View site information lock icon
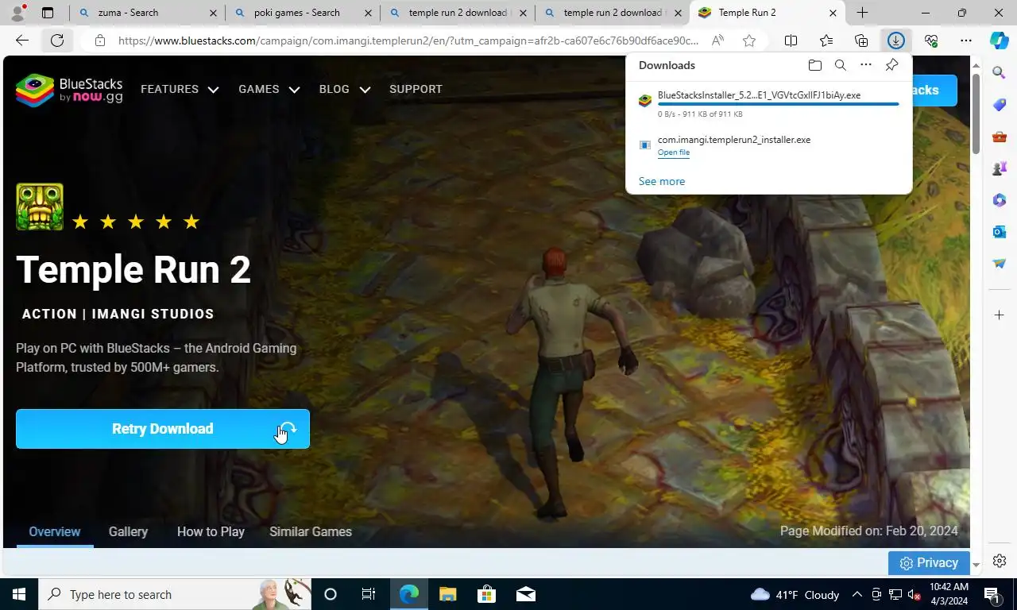 click(99, 41)
